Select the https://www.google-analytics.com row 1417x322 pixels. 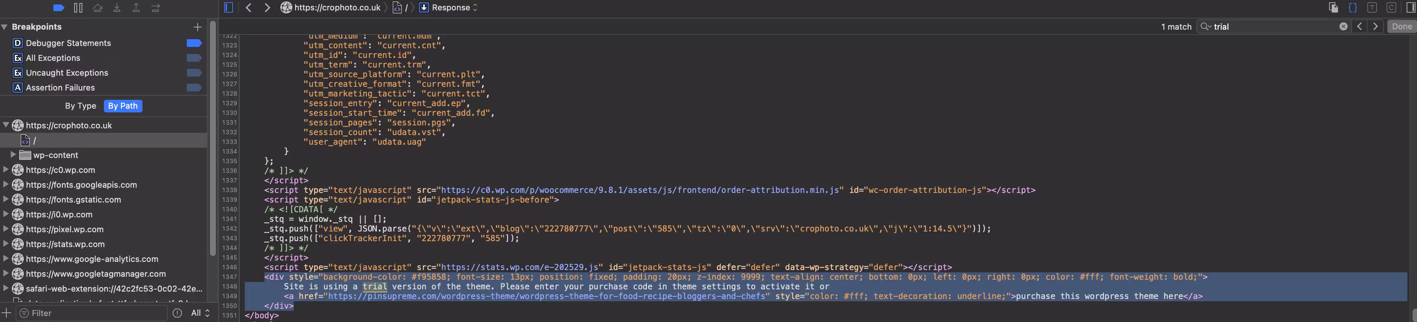[x=103, y=259]
